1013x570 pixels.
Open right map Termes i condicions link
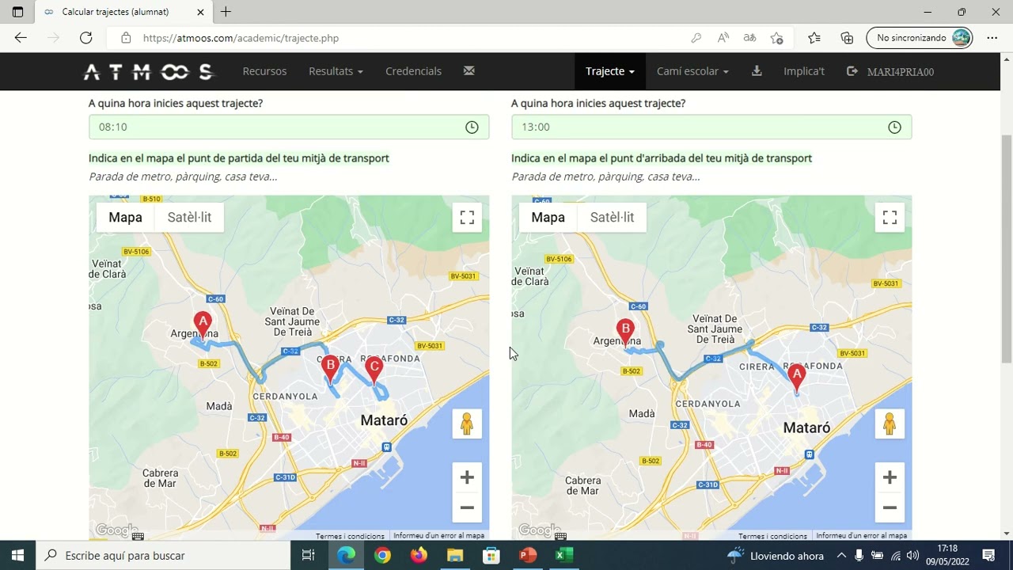(x=772, y=536)
